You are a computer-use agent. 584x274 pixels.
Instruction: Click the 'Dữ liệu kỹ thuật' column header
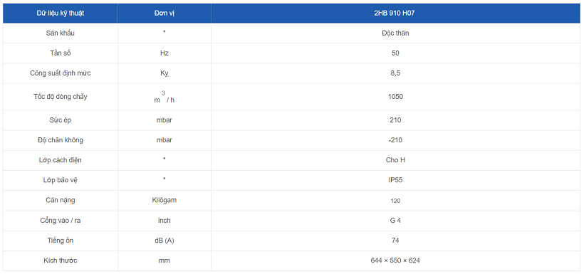point(61,14)
